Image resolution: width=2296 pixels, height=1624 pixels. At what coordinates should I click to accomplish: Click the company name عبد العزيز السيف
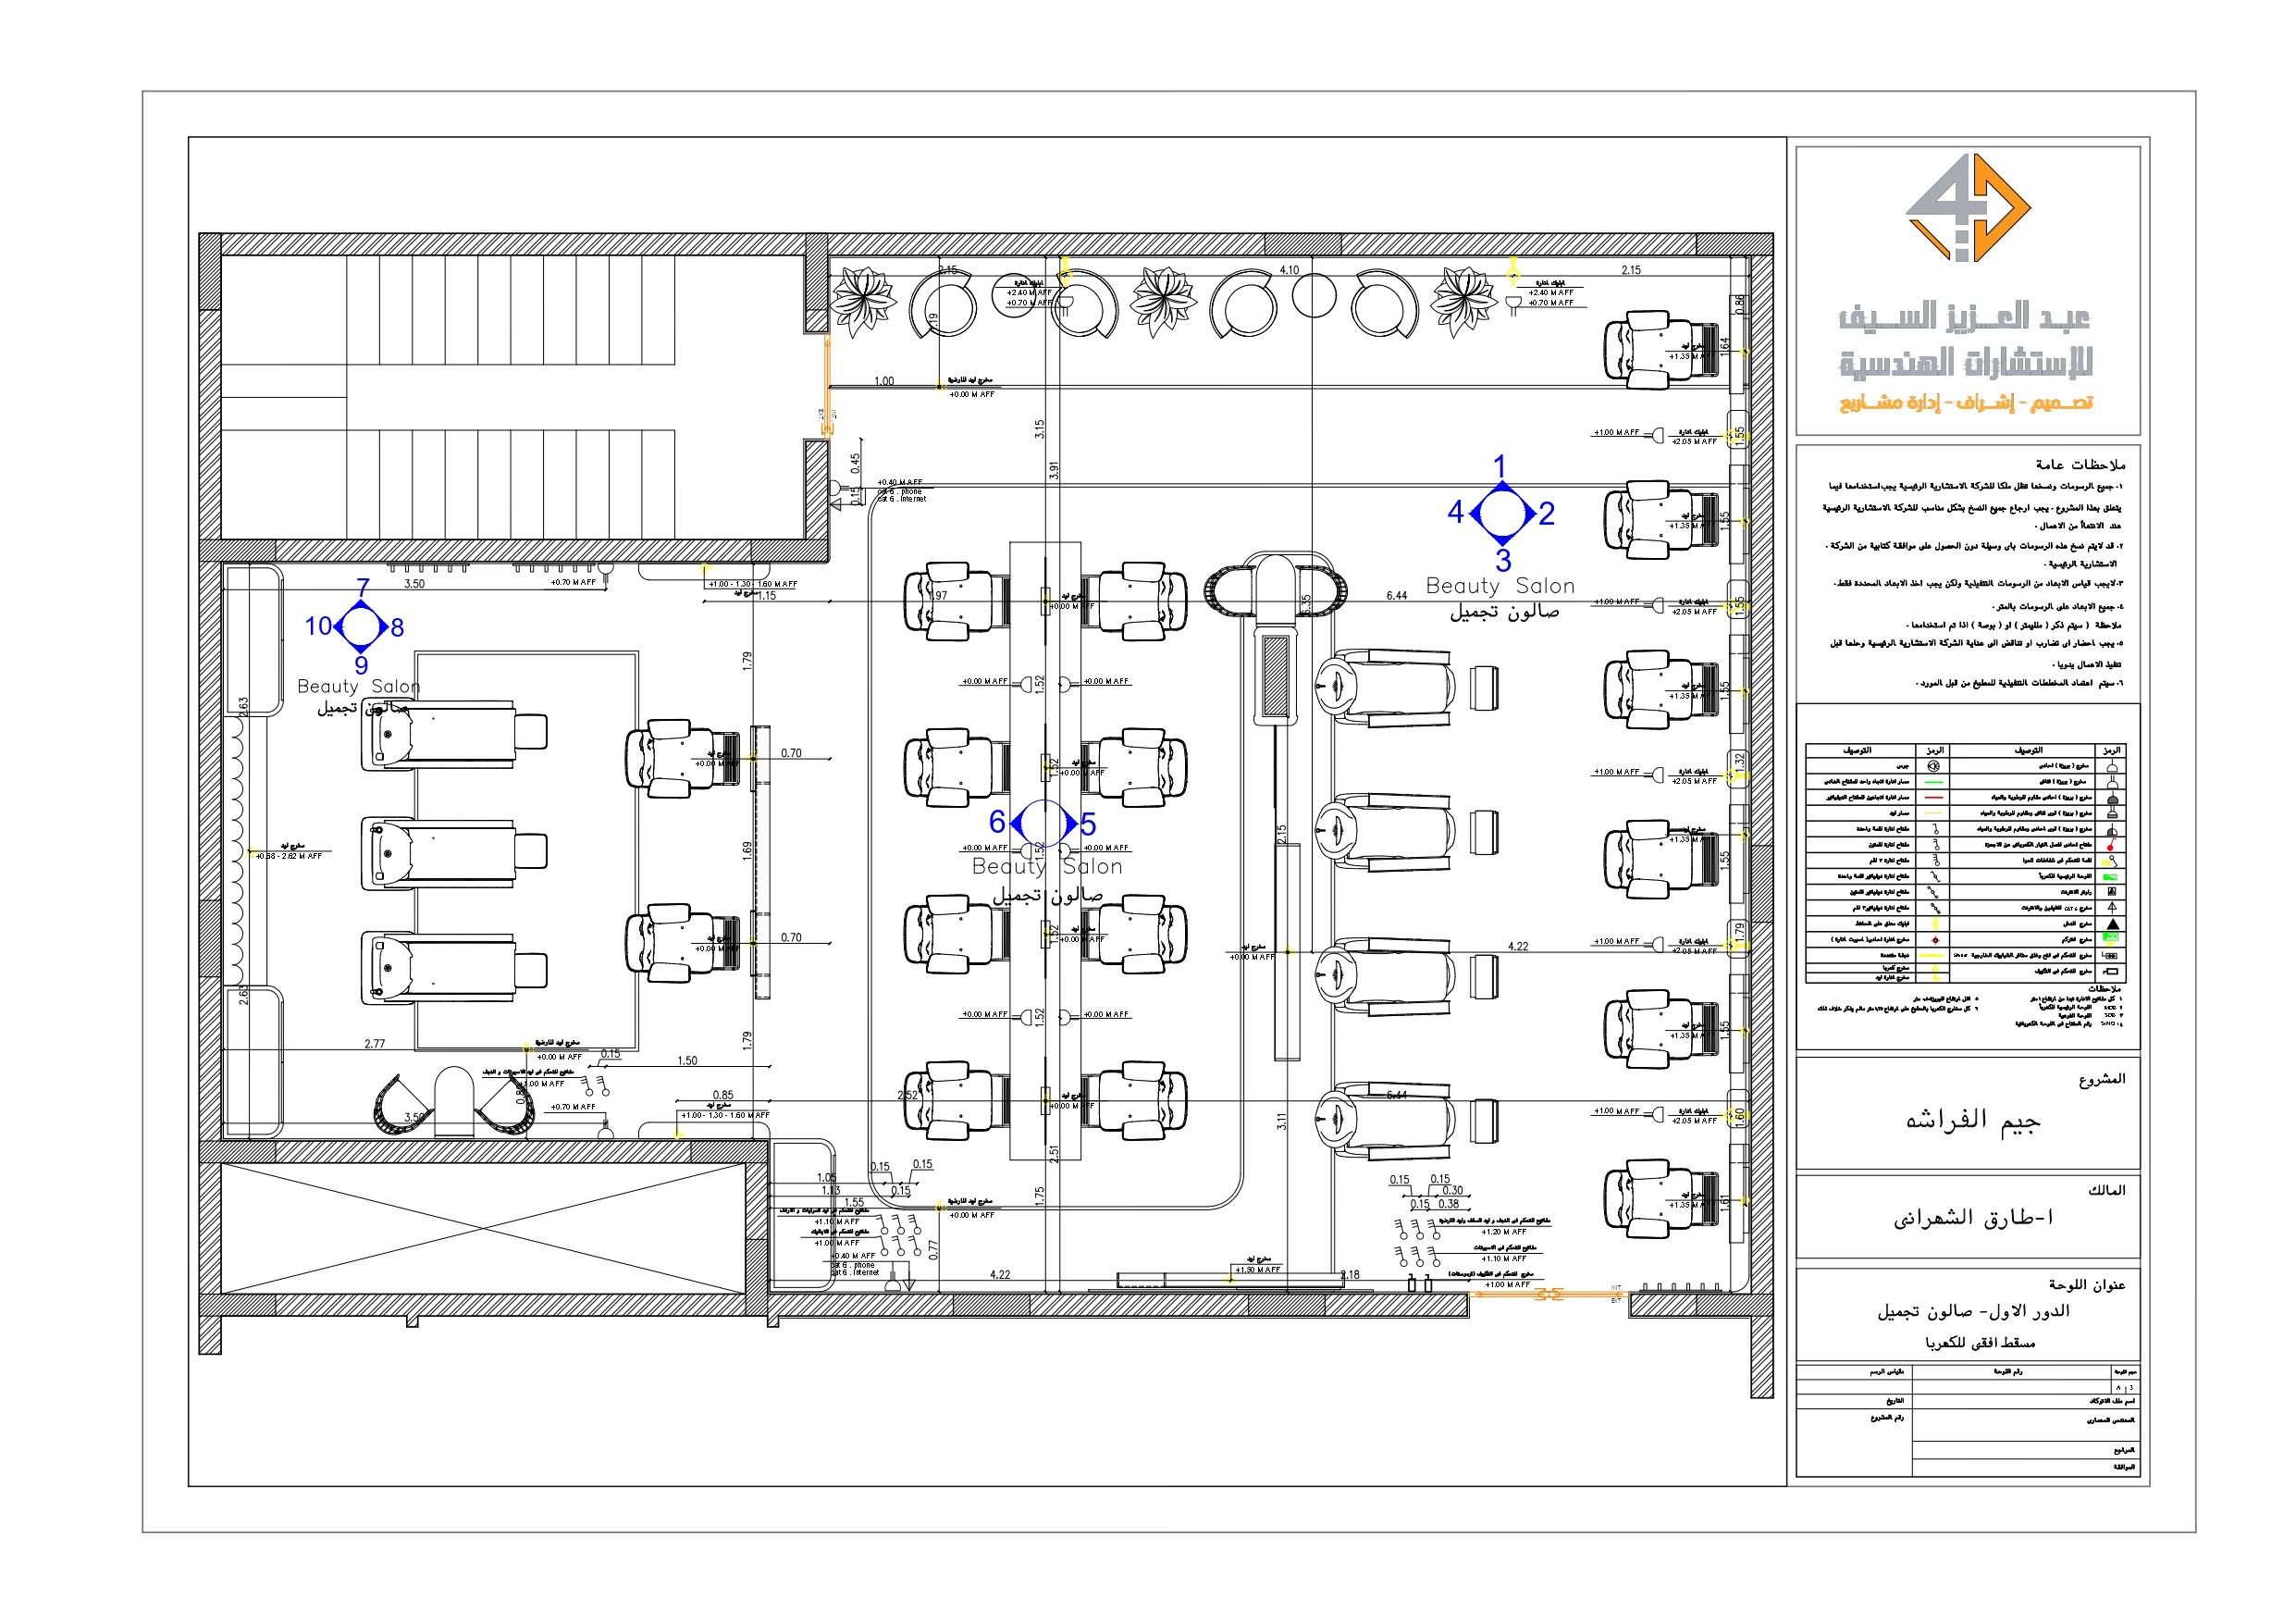(1964, 316)
